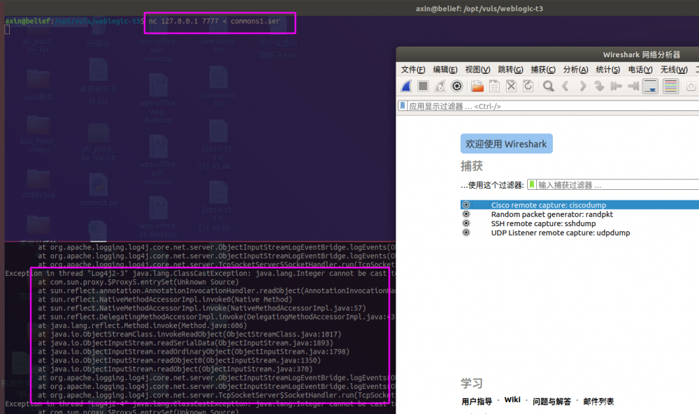Jump to last packet icon

pos(633,86)
